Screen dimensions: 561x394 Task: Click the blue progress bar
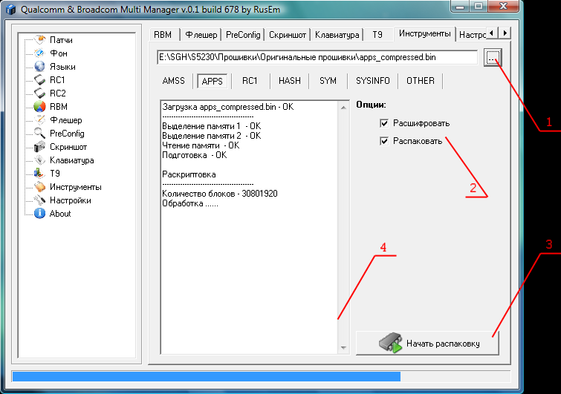[x=207, y=377]
